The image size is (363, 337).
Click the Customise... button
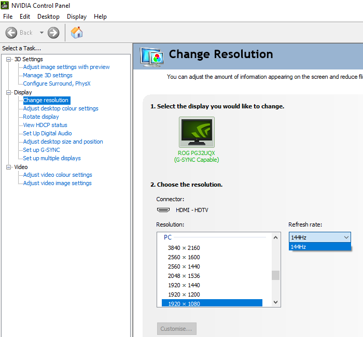coord(177,329)
